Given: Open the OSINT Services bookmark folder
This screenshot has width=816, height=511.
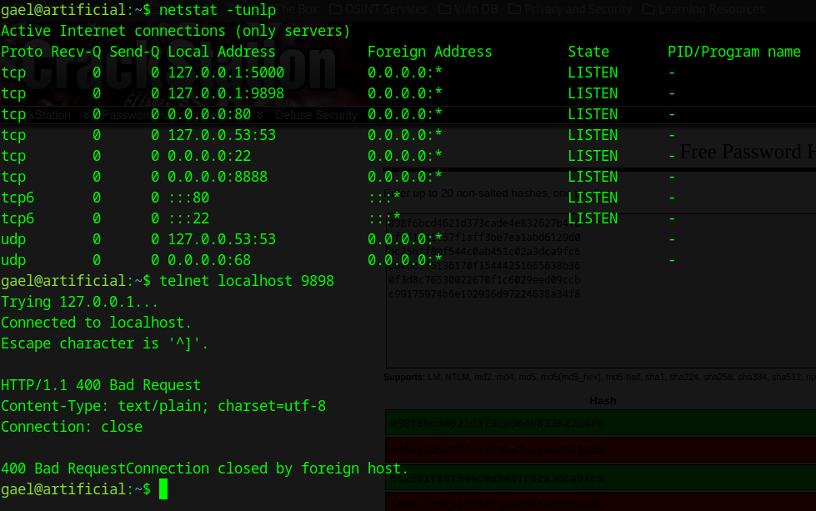Looking at the screenshot, I should coord(378,9).
